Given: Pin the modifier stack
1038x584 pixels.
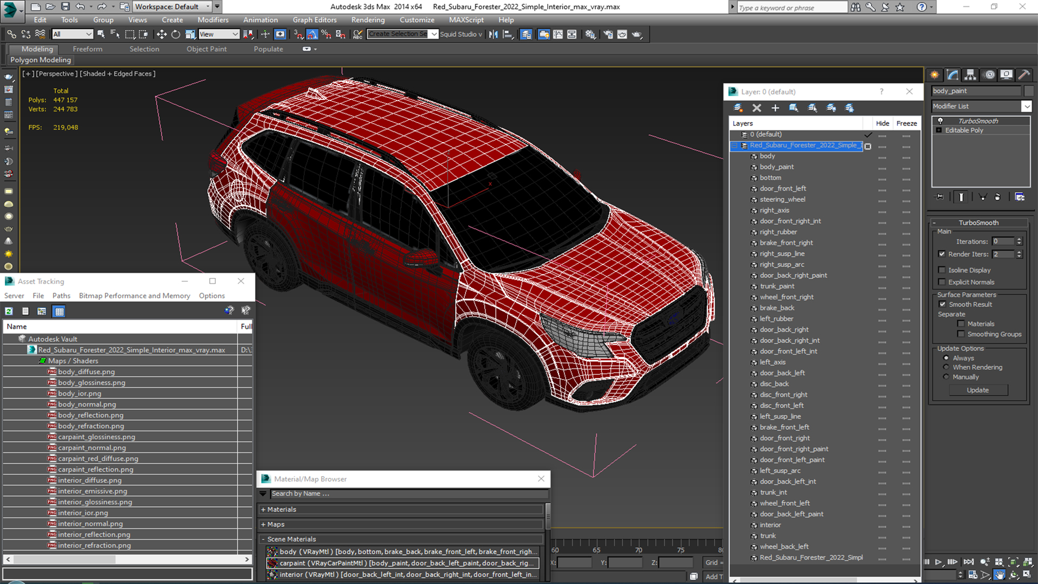Looking at the screenshot, I should coord(940,197).
